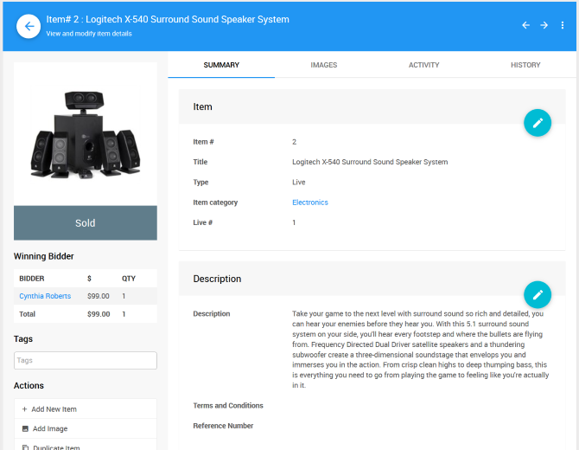579x450 pixels.
Task: Click the Tags input field
Action: tap(86, 360)
